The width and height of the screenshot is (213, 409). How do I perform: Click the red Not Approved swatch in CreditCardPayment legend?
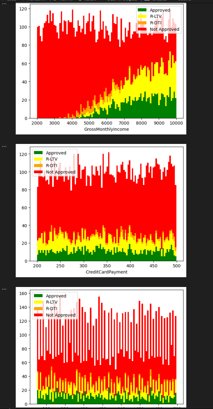pyautogui.click(x=39, y=172)
